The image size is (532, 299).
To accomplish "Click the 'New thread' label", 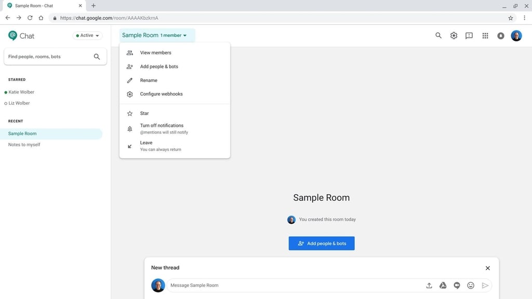I will click(x=165, y=267).
